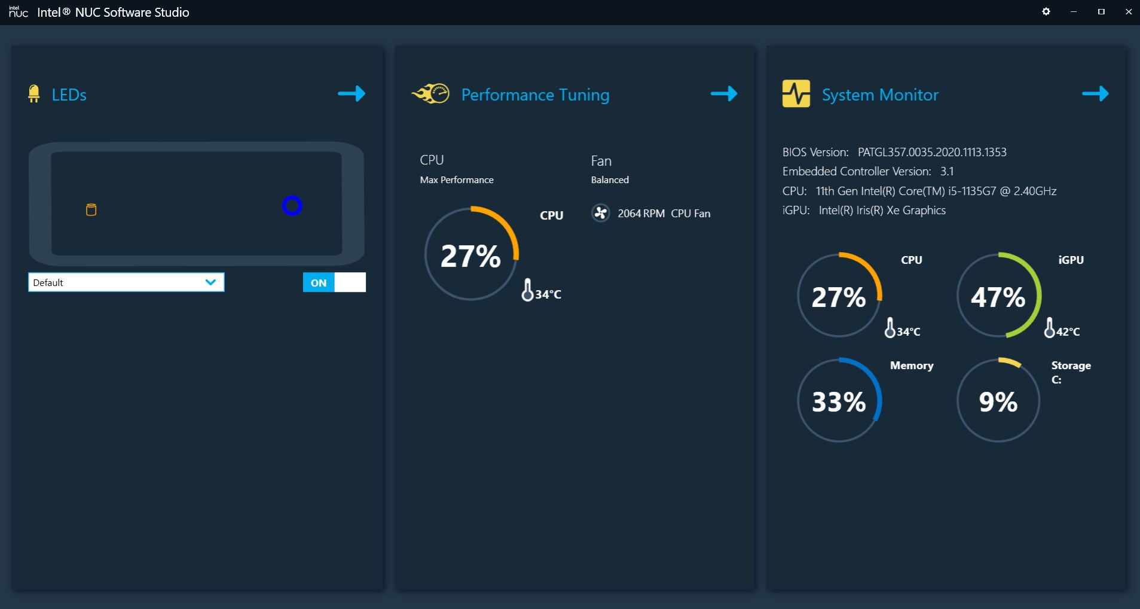Click the CPU gauge in Performance Tuning
Screen dimensions: 1140x609
[x=472, y=254]
